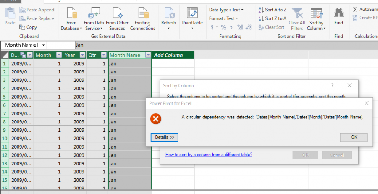Open the Month column filter dropdown
The height and width of the screenshot is (194, 378).
pos(59,55)
